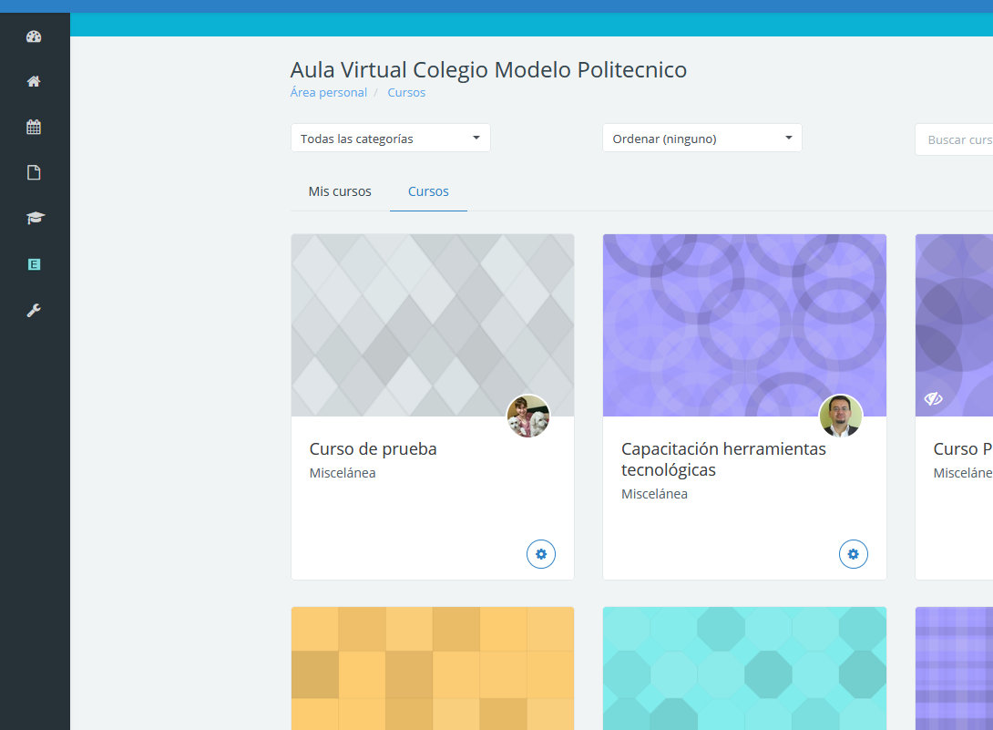Focus the Buscar cursos search field
This screenshot has height=730, width=993.
954,139
